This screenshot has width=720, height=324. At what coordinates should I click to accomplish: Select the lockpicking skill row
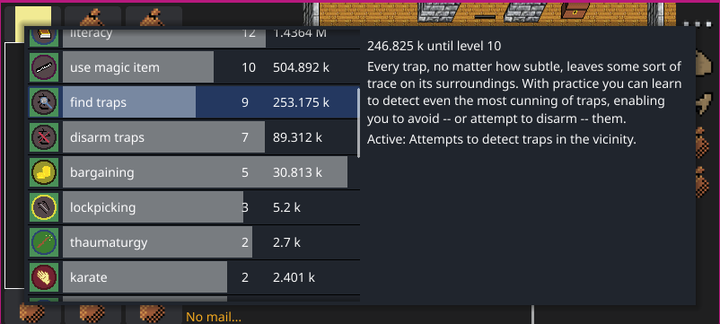point(193,207)
